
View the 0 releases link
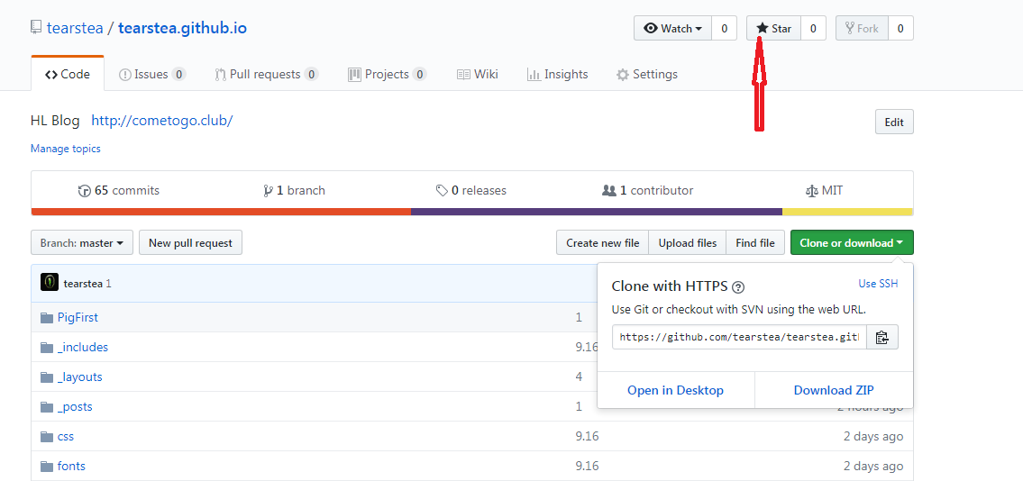click(x=471, y=191)
